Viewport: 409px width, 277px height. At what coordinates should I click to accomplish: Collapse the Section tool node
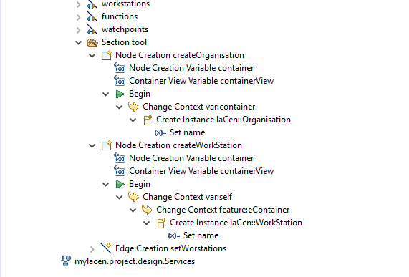(x=79, y=42)
